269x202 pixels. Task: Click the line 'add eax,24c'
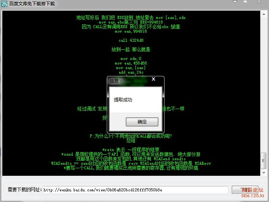(131, 73)
